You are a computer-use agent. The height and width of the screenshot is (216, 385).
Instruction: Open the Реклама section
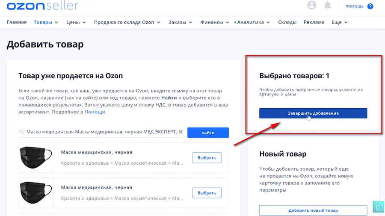tap(314, 22)
